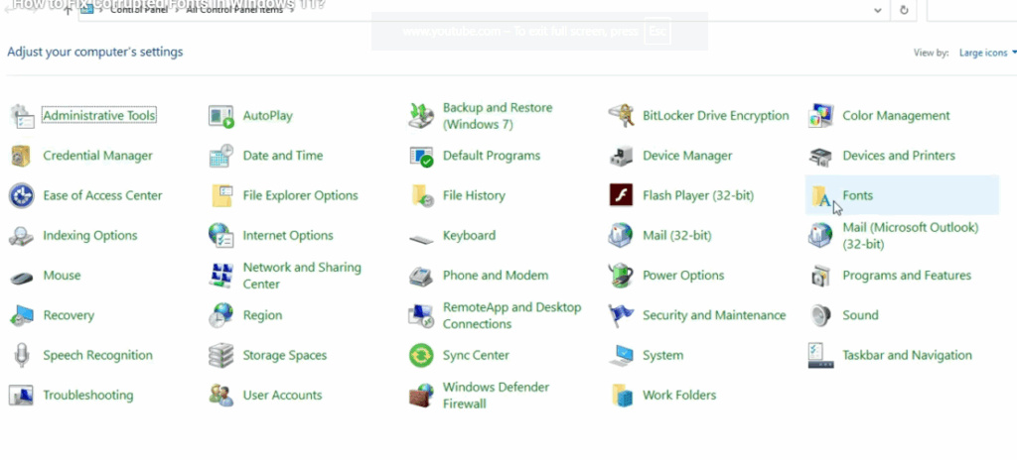Open the View by Large icons dropdown
Image resolution: width=1017 pixels, height=460 pixels.
pos(987,54)
